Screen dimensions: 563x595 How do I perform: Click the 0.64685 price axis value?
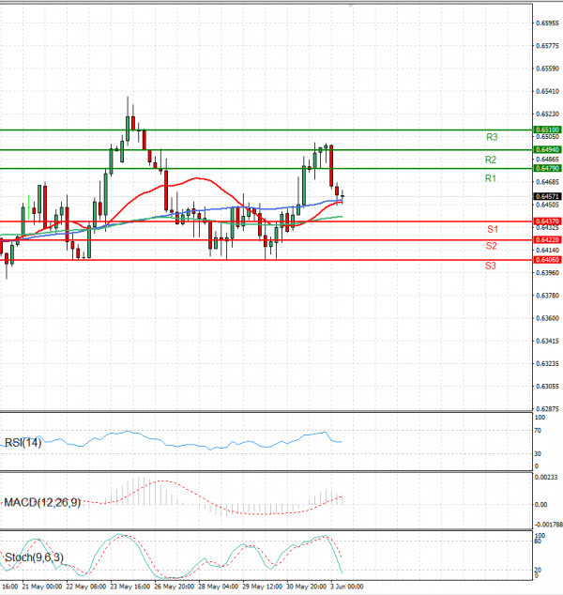point(547,182)
